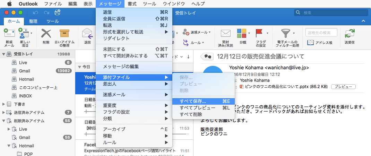Select すべて削除 in the submenu
The height and width of the screenshot is (156, 371).
pos(204,115)
